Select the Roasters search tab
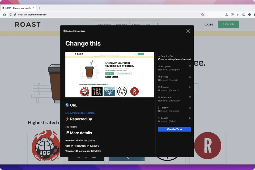 [x=136, y=24]
